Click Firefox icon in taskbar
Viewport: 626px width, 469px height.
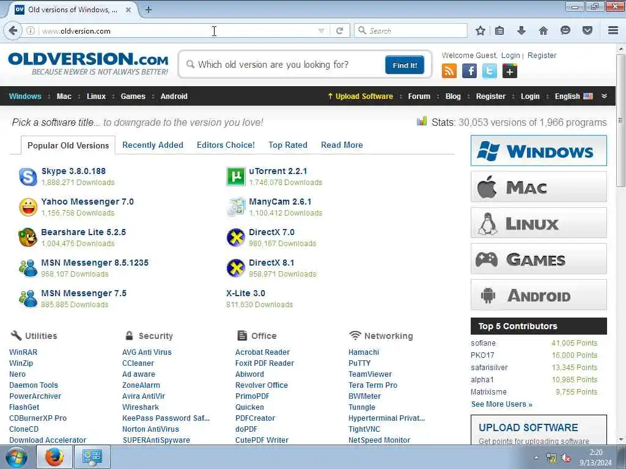54,457
